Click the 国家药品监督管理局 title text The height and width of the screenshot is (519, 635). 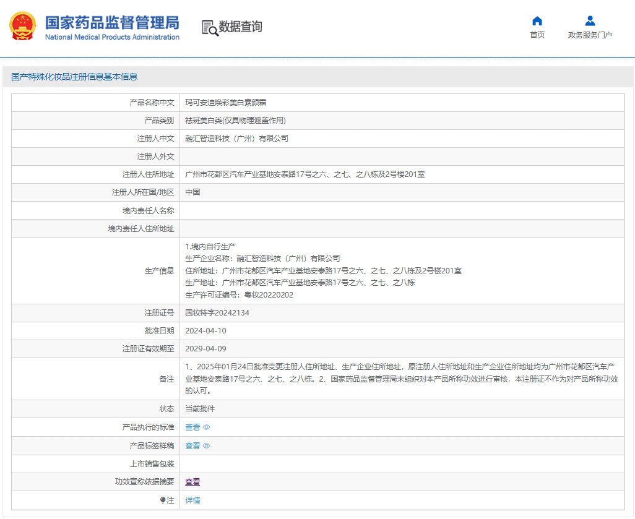tap(112, 23)
